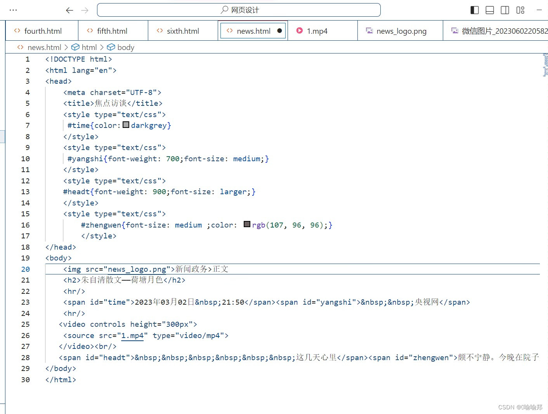Switch to the fourth.html tab
548x414 pixels.
(42, 31)
